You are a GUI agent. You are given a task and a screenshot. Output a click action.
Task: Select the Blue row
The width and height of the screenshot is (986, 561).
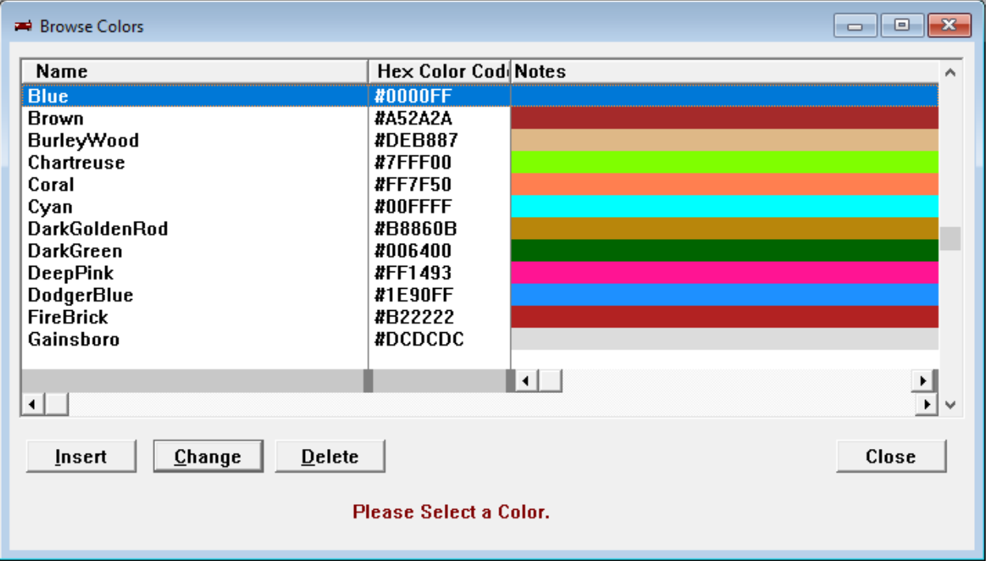pyautogui.click(x=480, y=96)
